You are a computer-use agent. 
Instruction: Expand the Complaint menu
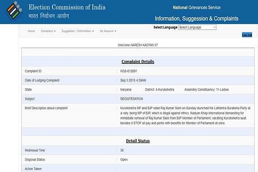[48, 31]
